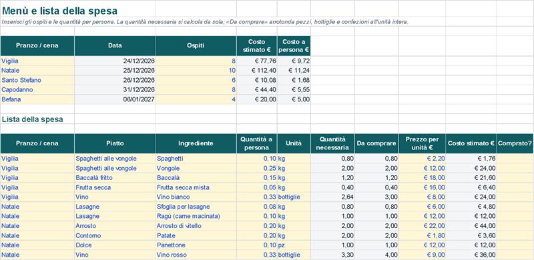Click the unit price € 22,00 for Arrosto
This screenshot has width=534, height=260.
[422, 226]
